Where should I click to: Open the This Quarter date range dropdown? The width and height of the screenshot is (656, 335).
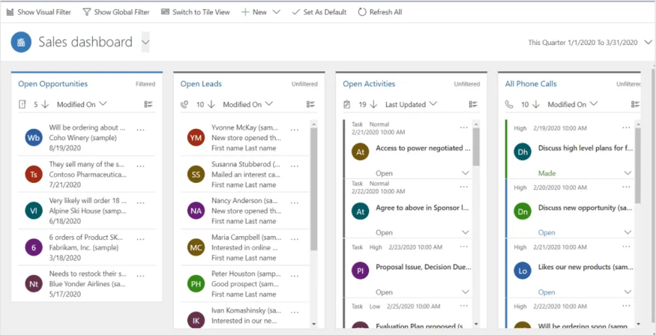click(x=648, y=42)
